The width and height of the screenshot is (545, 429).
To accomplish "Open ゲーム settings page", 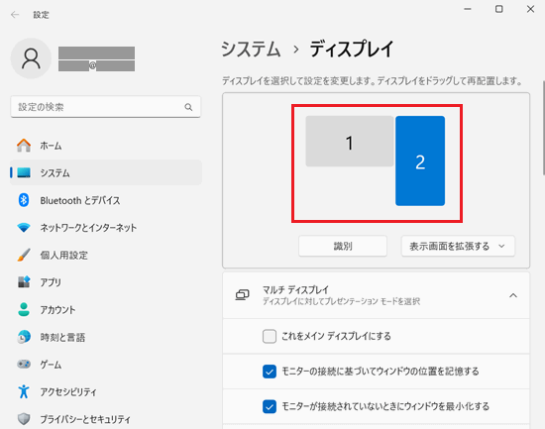I will click(x=106, y=364).
